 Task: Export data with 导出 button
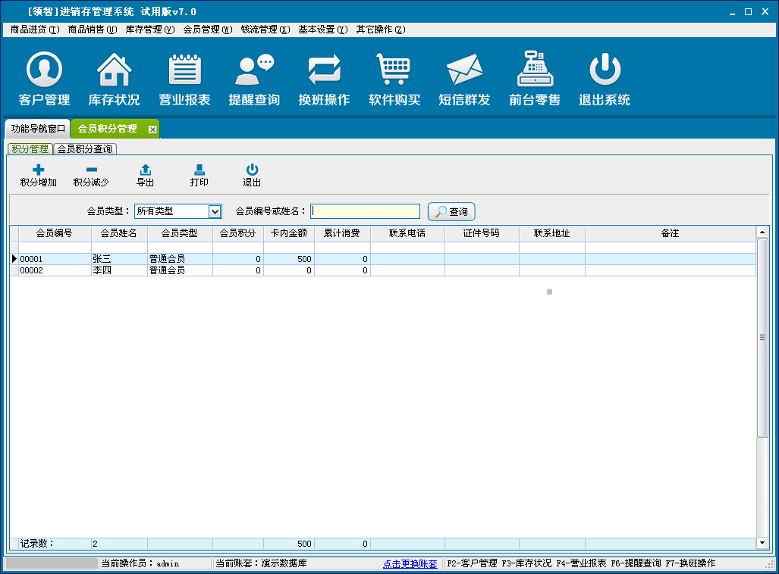pos(146,176)
